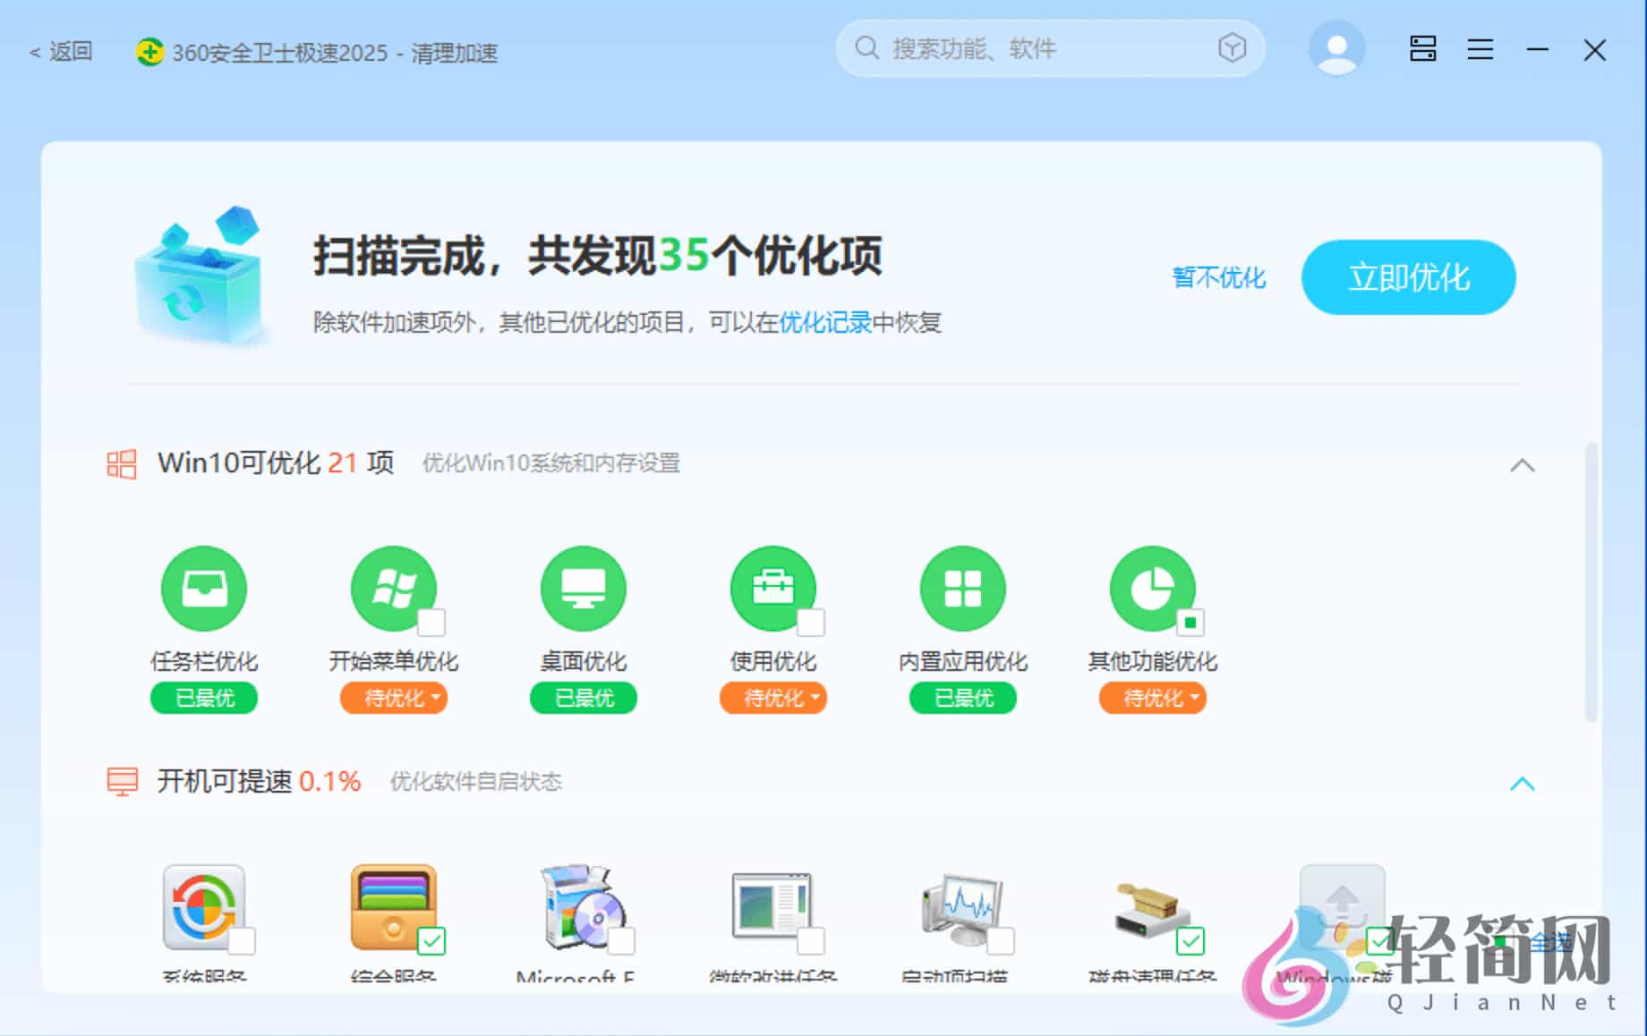The image size is (1647, 1036).
Task: Open the 开始菜单优化 optimization item
Action: point(393,589)
